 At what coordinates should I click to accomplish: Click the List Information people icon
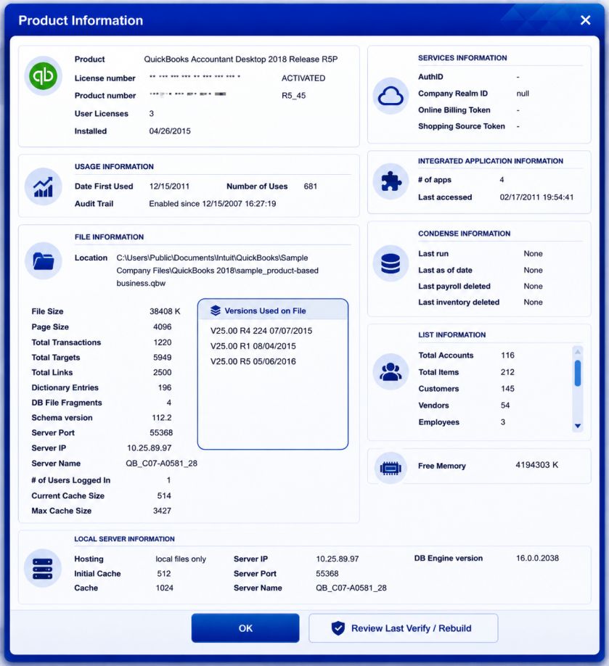(391, 371)
